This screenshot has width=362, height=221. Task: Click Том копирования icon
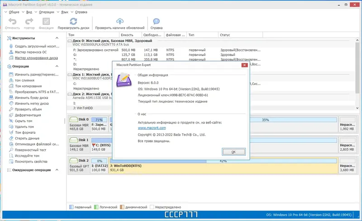click(x=11, y=86)
